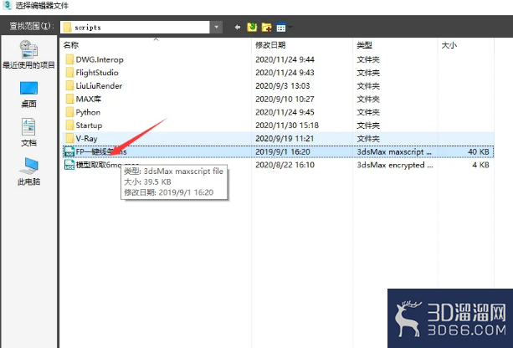Screen dimensions: 513x348
Task: Click the scripts folder path field
Action: [135, 27]
